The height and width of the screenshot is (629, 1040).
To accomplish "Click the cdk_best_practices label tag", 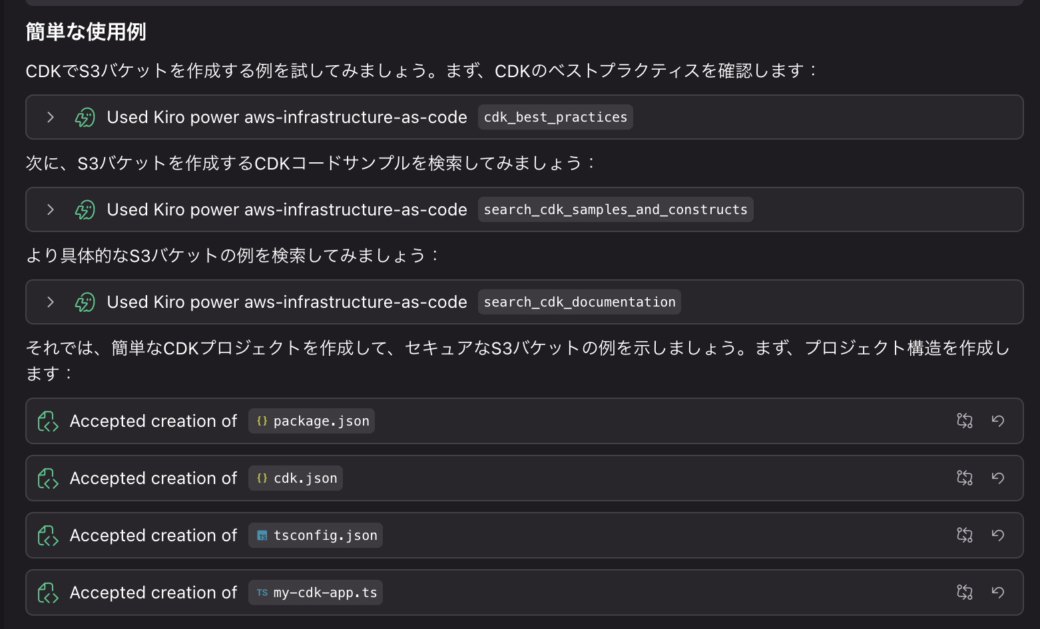I will tap(555, 117).
